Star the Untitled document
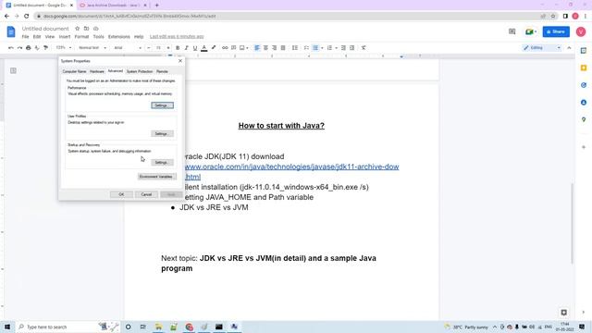 click(77, 29)
